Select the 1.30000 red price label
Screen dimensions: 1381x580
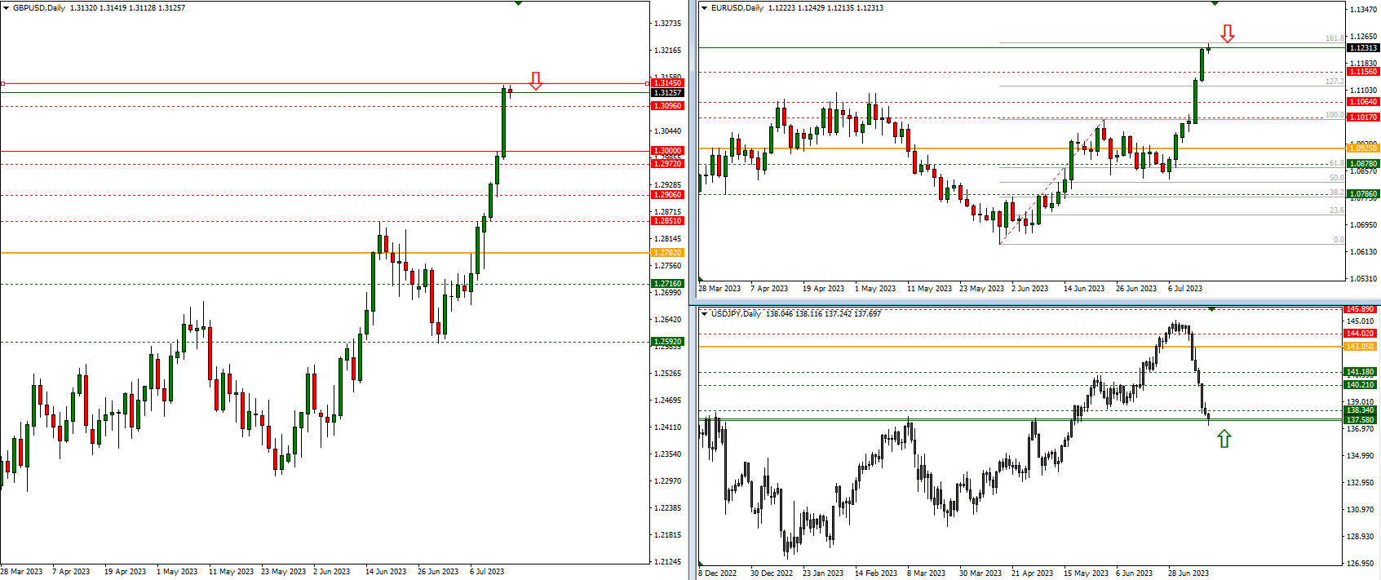tap(667, 151)
